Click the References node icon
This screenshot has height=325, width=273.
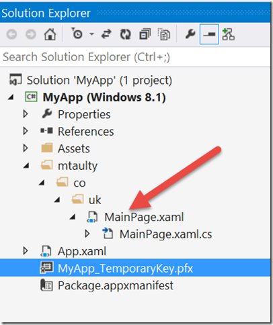point(46,130)
